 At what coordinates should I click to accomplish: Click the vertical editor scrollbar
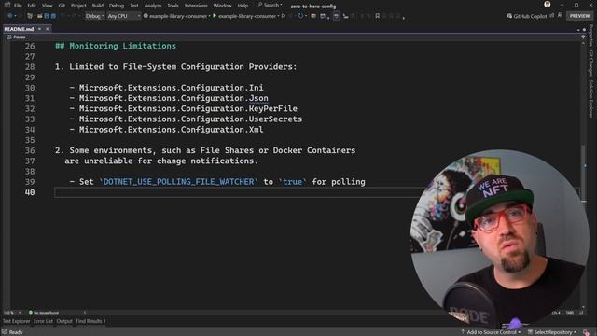[583, 175]
